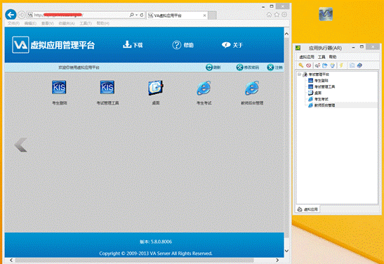Click the yellow key icon in AR toolbar
This screenshot has height=264, width=384.
[301, 65]
